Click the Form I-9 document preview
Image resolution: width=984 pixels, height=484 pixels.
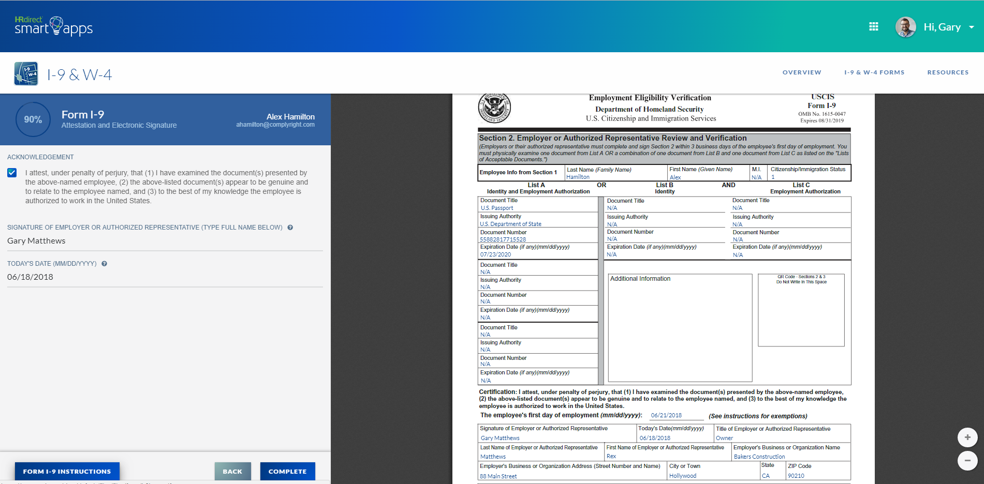point(663,284)
